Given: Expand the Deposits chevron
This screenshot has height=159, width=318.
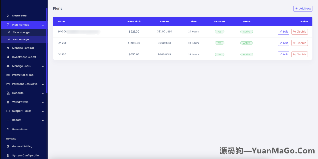Looking at the screenshot, I should pos(43,93).
